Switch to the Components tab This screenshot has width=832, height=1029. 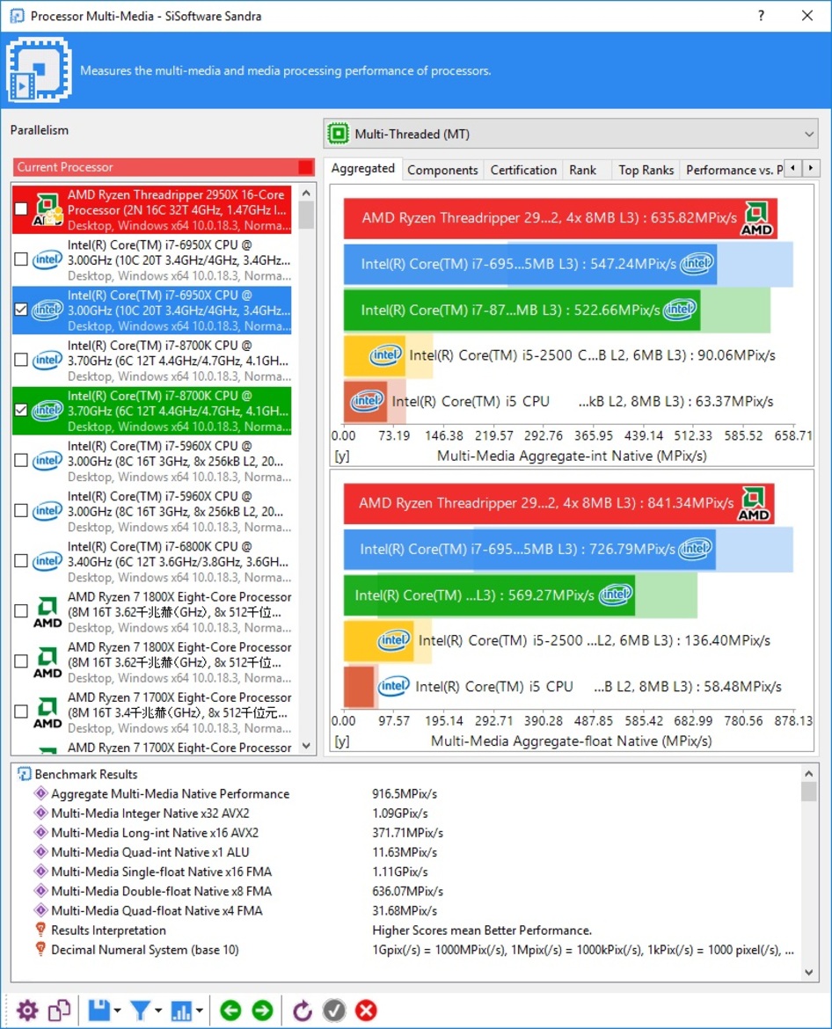click(x=442, y=170)
